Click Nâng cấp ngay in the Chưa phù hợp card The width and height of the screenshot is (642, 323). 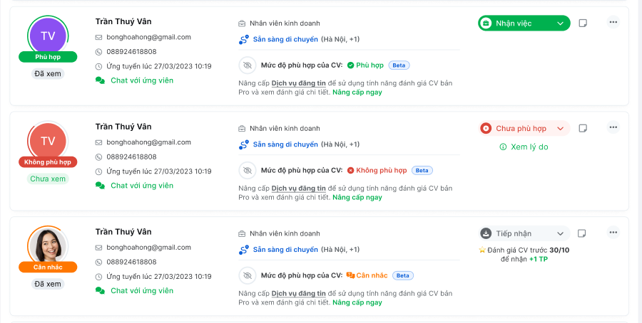[357, 198]
